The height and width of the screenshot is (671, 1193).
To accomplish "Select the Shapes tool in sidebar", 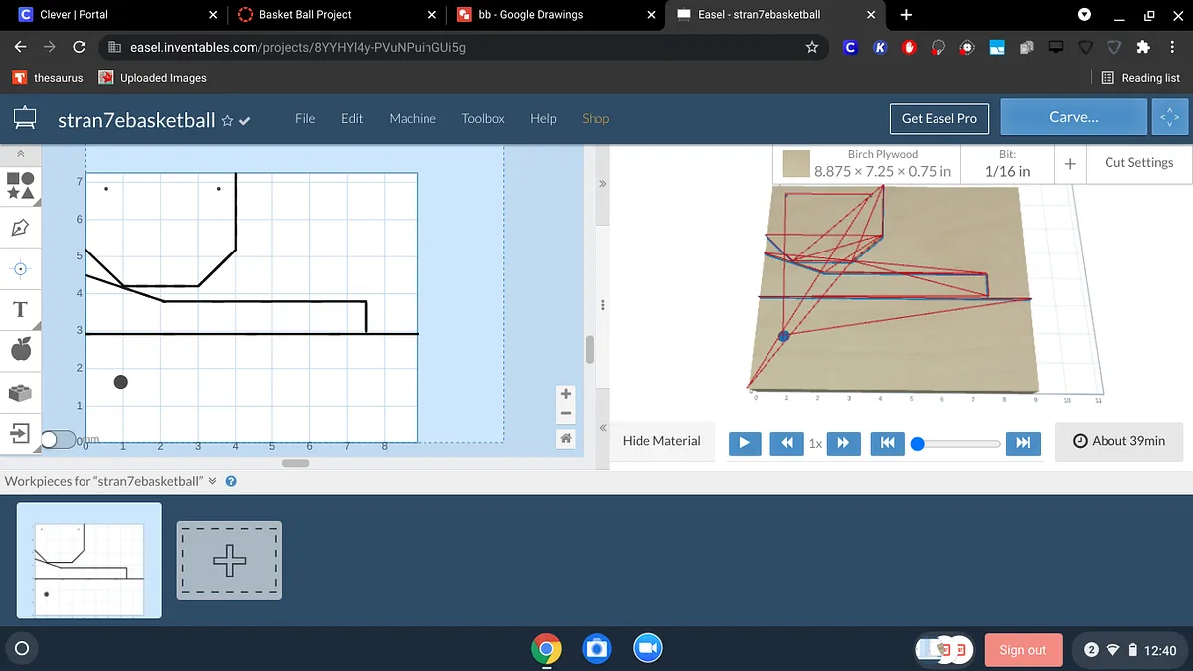I will tap(20, 185).
